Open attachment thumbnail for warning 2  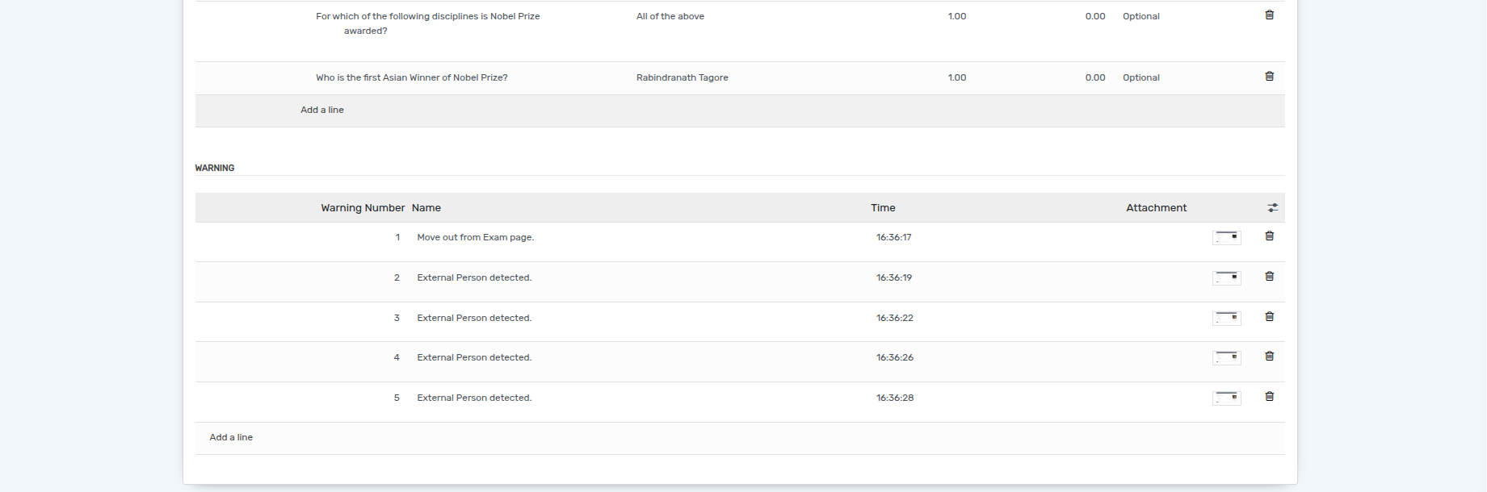coord(1226,277)
